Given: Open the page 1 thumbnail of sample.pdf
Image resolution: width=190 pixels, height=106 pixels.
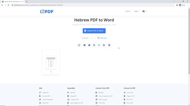Looking at the screenshot, I should click(x=51, y=62).
